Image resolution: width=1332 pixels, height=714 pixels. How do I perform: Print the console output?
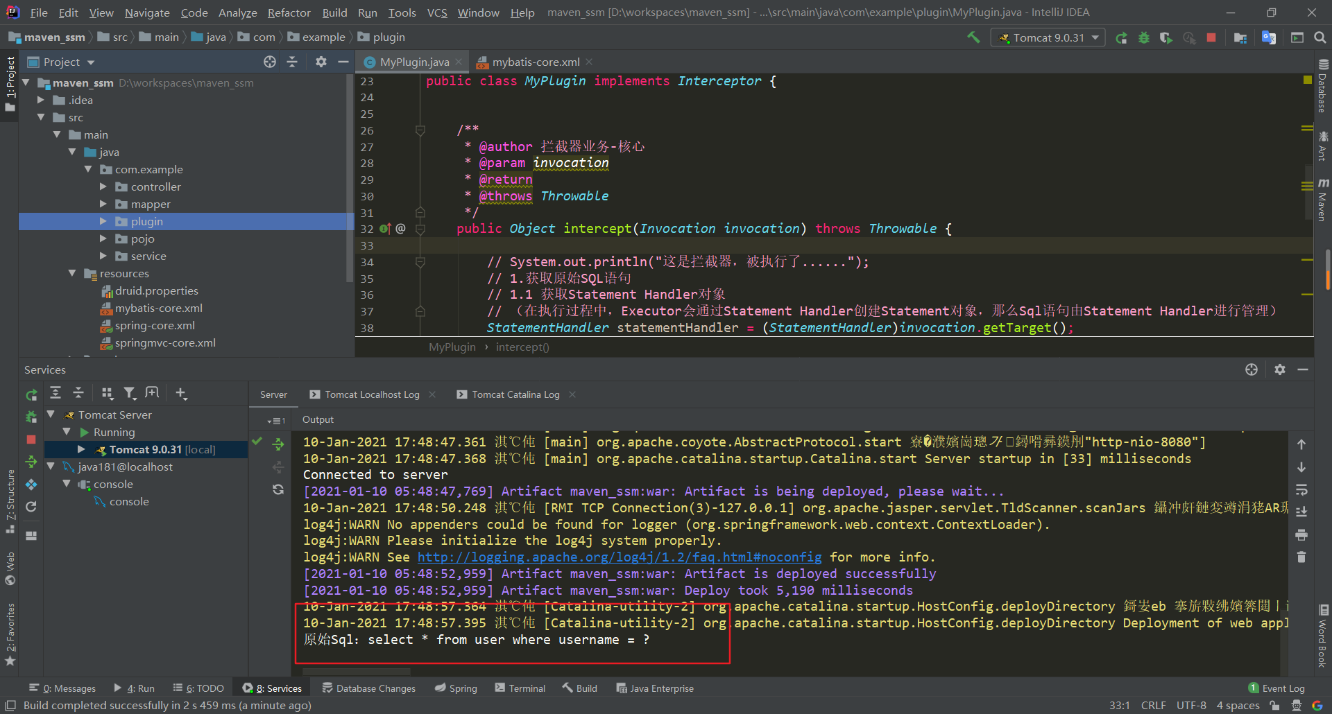1301,535
